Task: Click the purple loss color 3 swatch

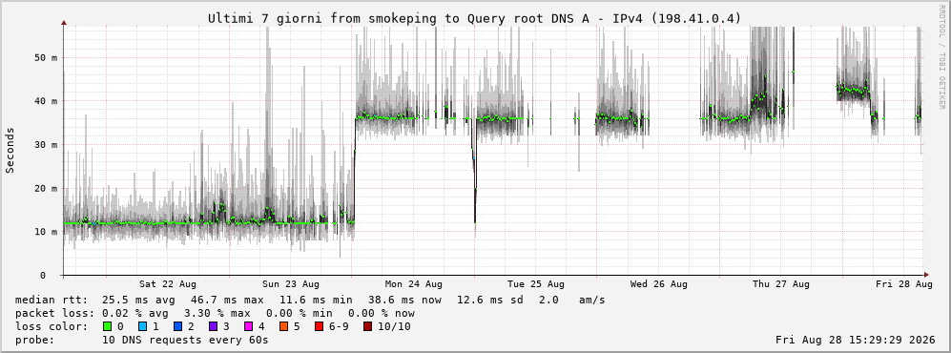Action: [213, 326]
